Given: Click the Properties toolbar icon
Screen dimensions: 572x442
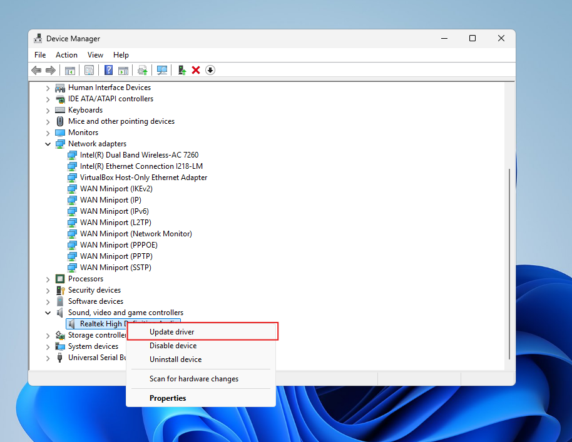Looking at the screenshot, I should [89, 71].
